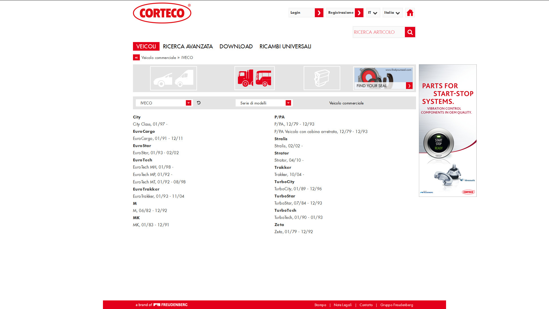Open EuroTrakker, 01/93 - 11/04 model
Image resolution: width=549 pixels, height=309 pixels.
[x=159, y=196]
